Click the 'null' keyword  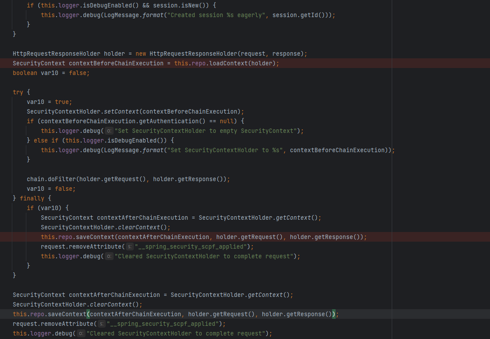point(226,121)
